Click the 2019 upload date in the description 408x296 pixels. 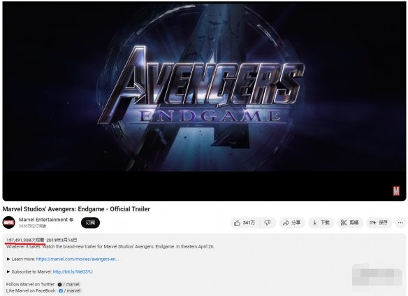(x=61, y=240)
